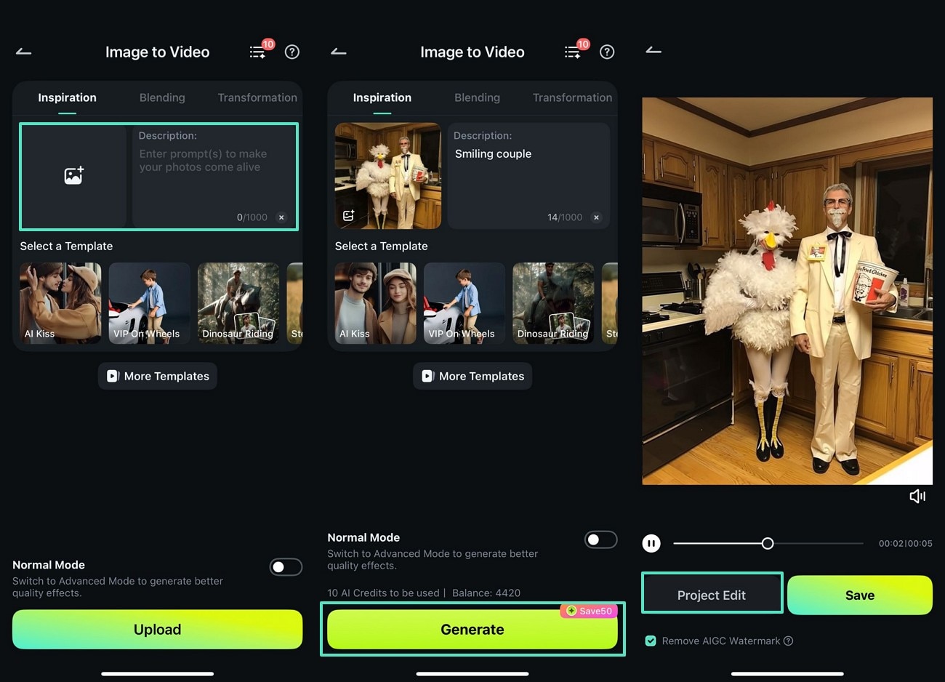
Task: Pause the video preview playback
Action: click(x=651, y=543)
